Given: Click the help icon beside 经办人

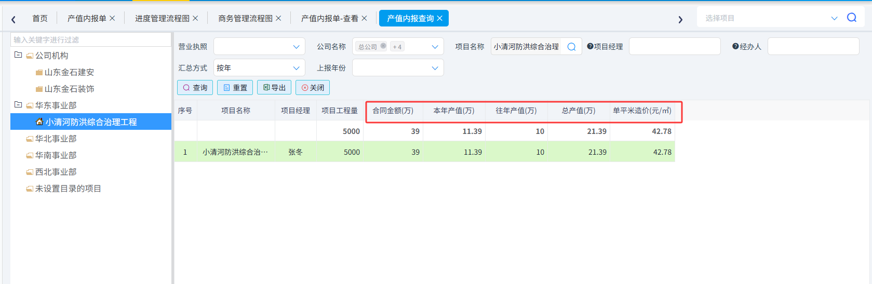Looking at the screenshot, I should click(735, 46).
